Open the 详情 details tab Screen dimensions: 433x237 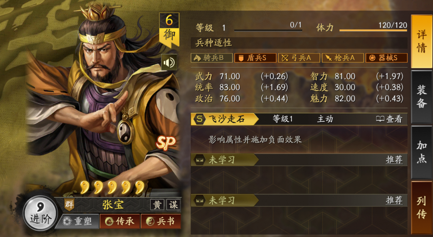[422, 41]
